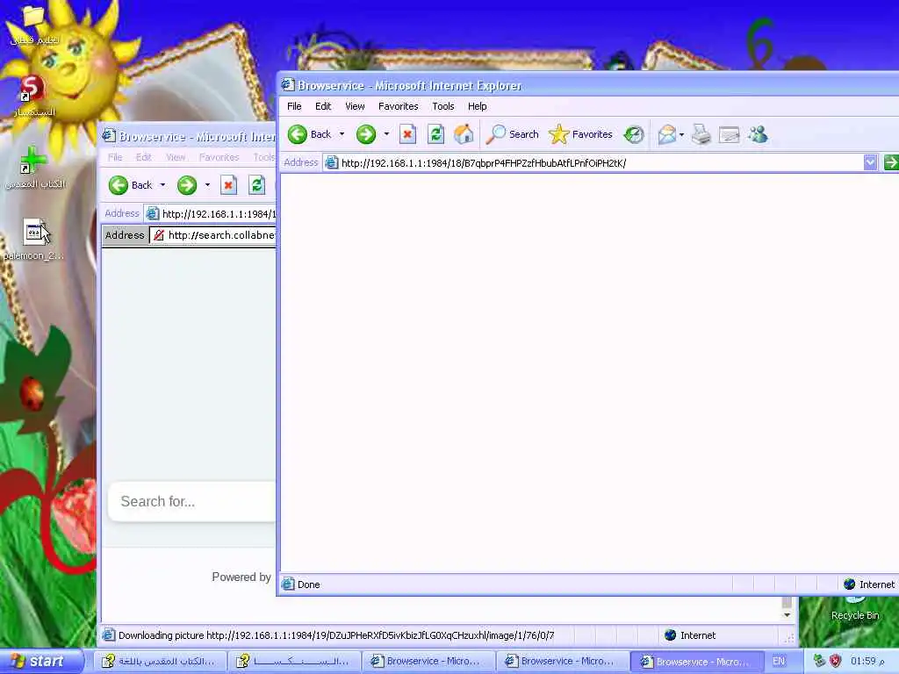This screenshot has height=674, width=899.
Task: Open the History icon in the front IE toolbar
Action: 634,134
